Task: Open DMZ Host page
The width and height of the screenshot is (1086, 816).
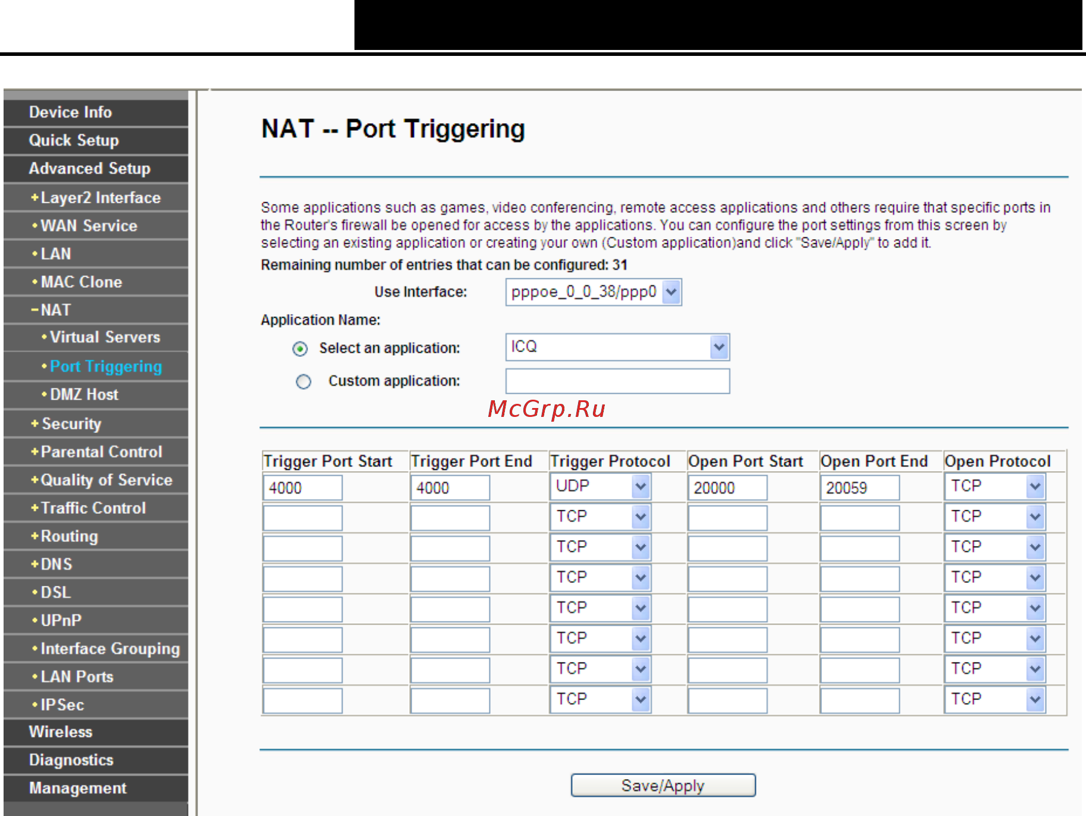Action: pos(80,394)
